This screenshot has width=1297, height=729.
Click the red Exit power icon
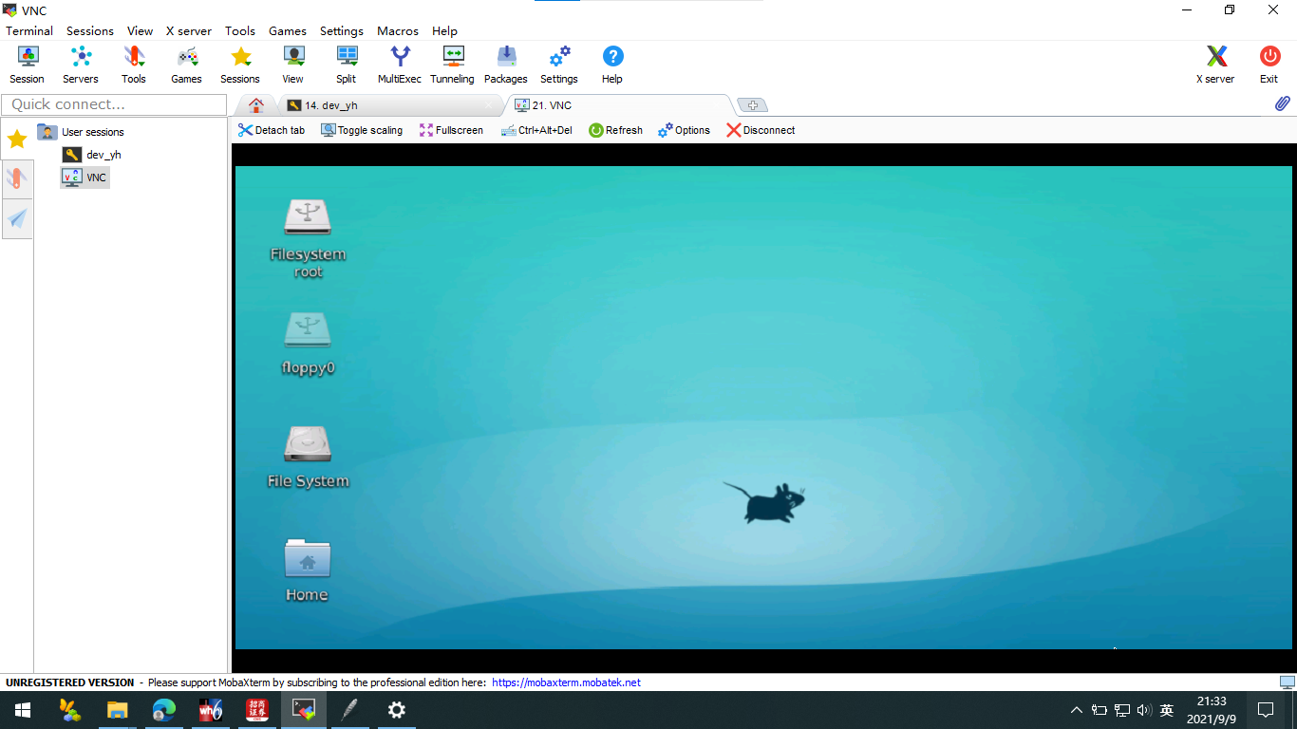tap(1269, 65)
